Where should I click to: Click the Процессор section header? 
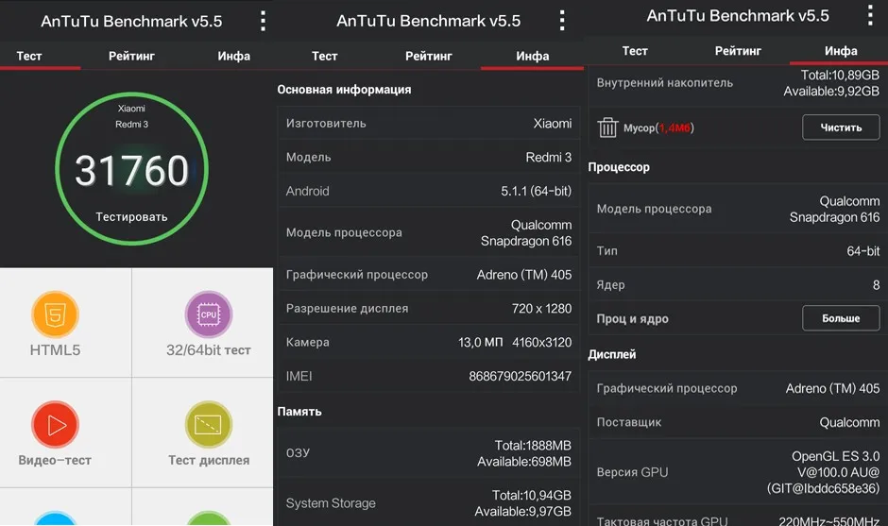619,167
